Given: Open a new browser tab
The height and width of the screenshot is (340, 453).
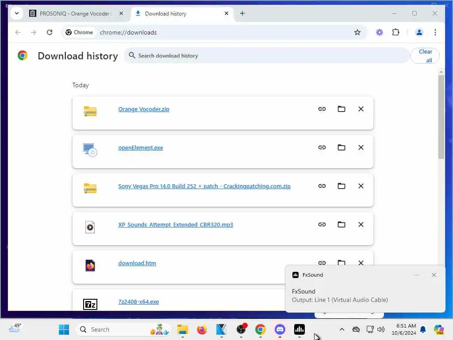Looking at the screenshot, I should pyautogui.click(x=242, y=13).
